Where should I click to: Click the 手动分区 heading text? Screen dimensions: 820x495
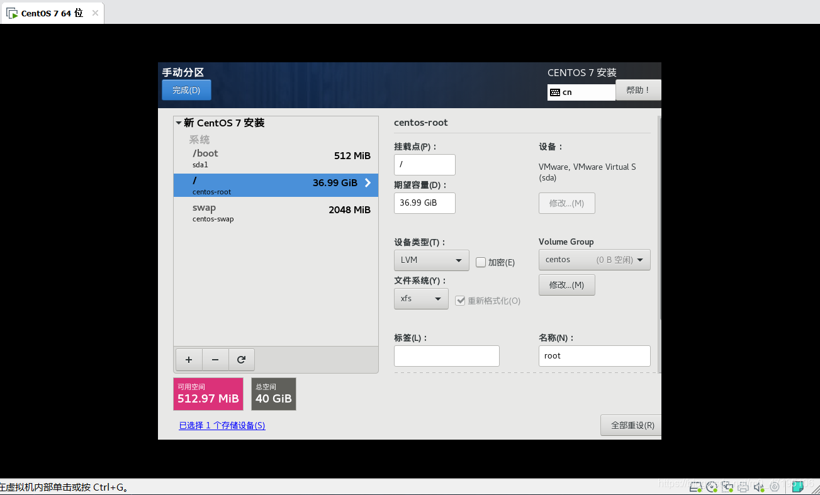[183, 72]
